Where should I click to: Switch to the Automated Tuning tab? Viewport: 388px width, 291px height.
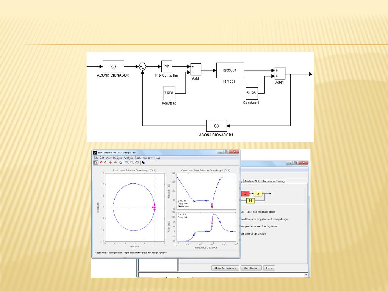click(273, 181)
